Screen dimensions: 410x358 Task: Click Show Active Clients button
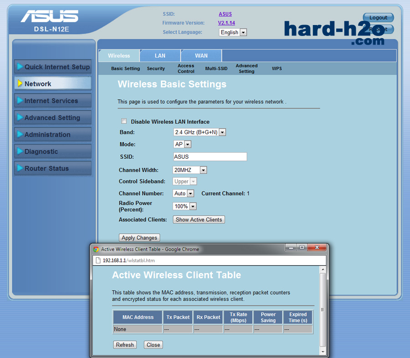[199, 220]
